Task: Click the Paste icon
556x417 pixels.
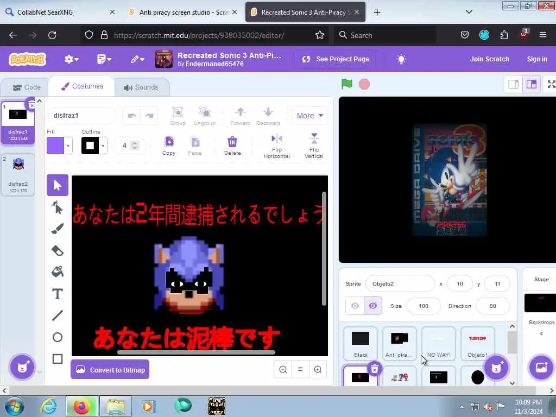Action: pos(195,146)
